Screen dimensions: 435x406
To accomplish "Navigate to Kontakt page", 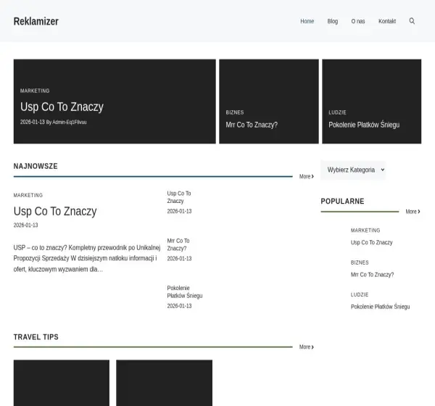I will (x=387, y=21).
